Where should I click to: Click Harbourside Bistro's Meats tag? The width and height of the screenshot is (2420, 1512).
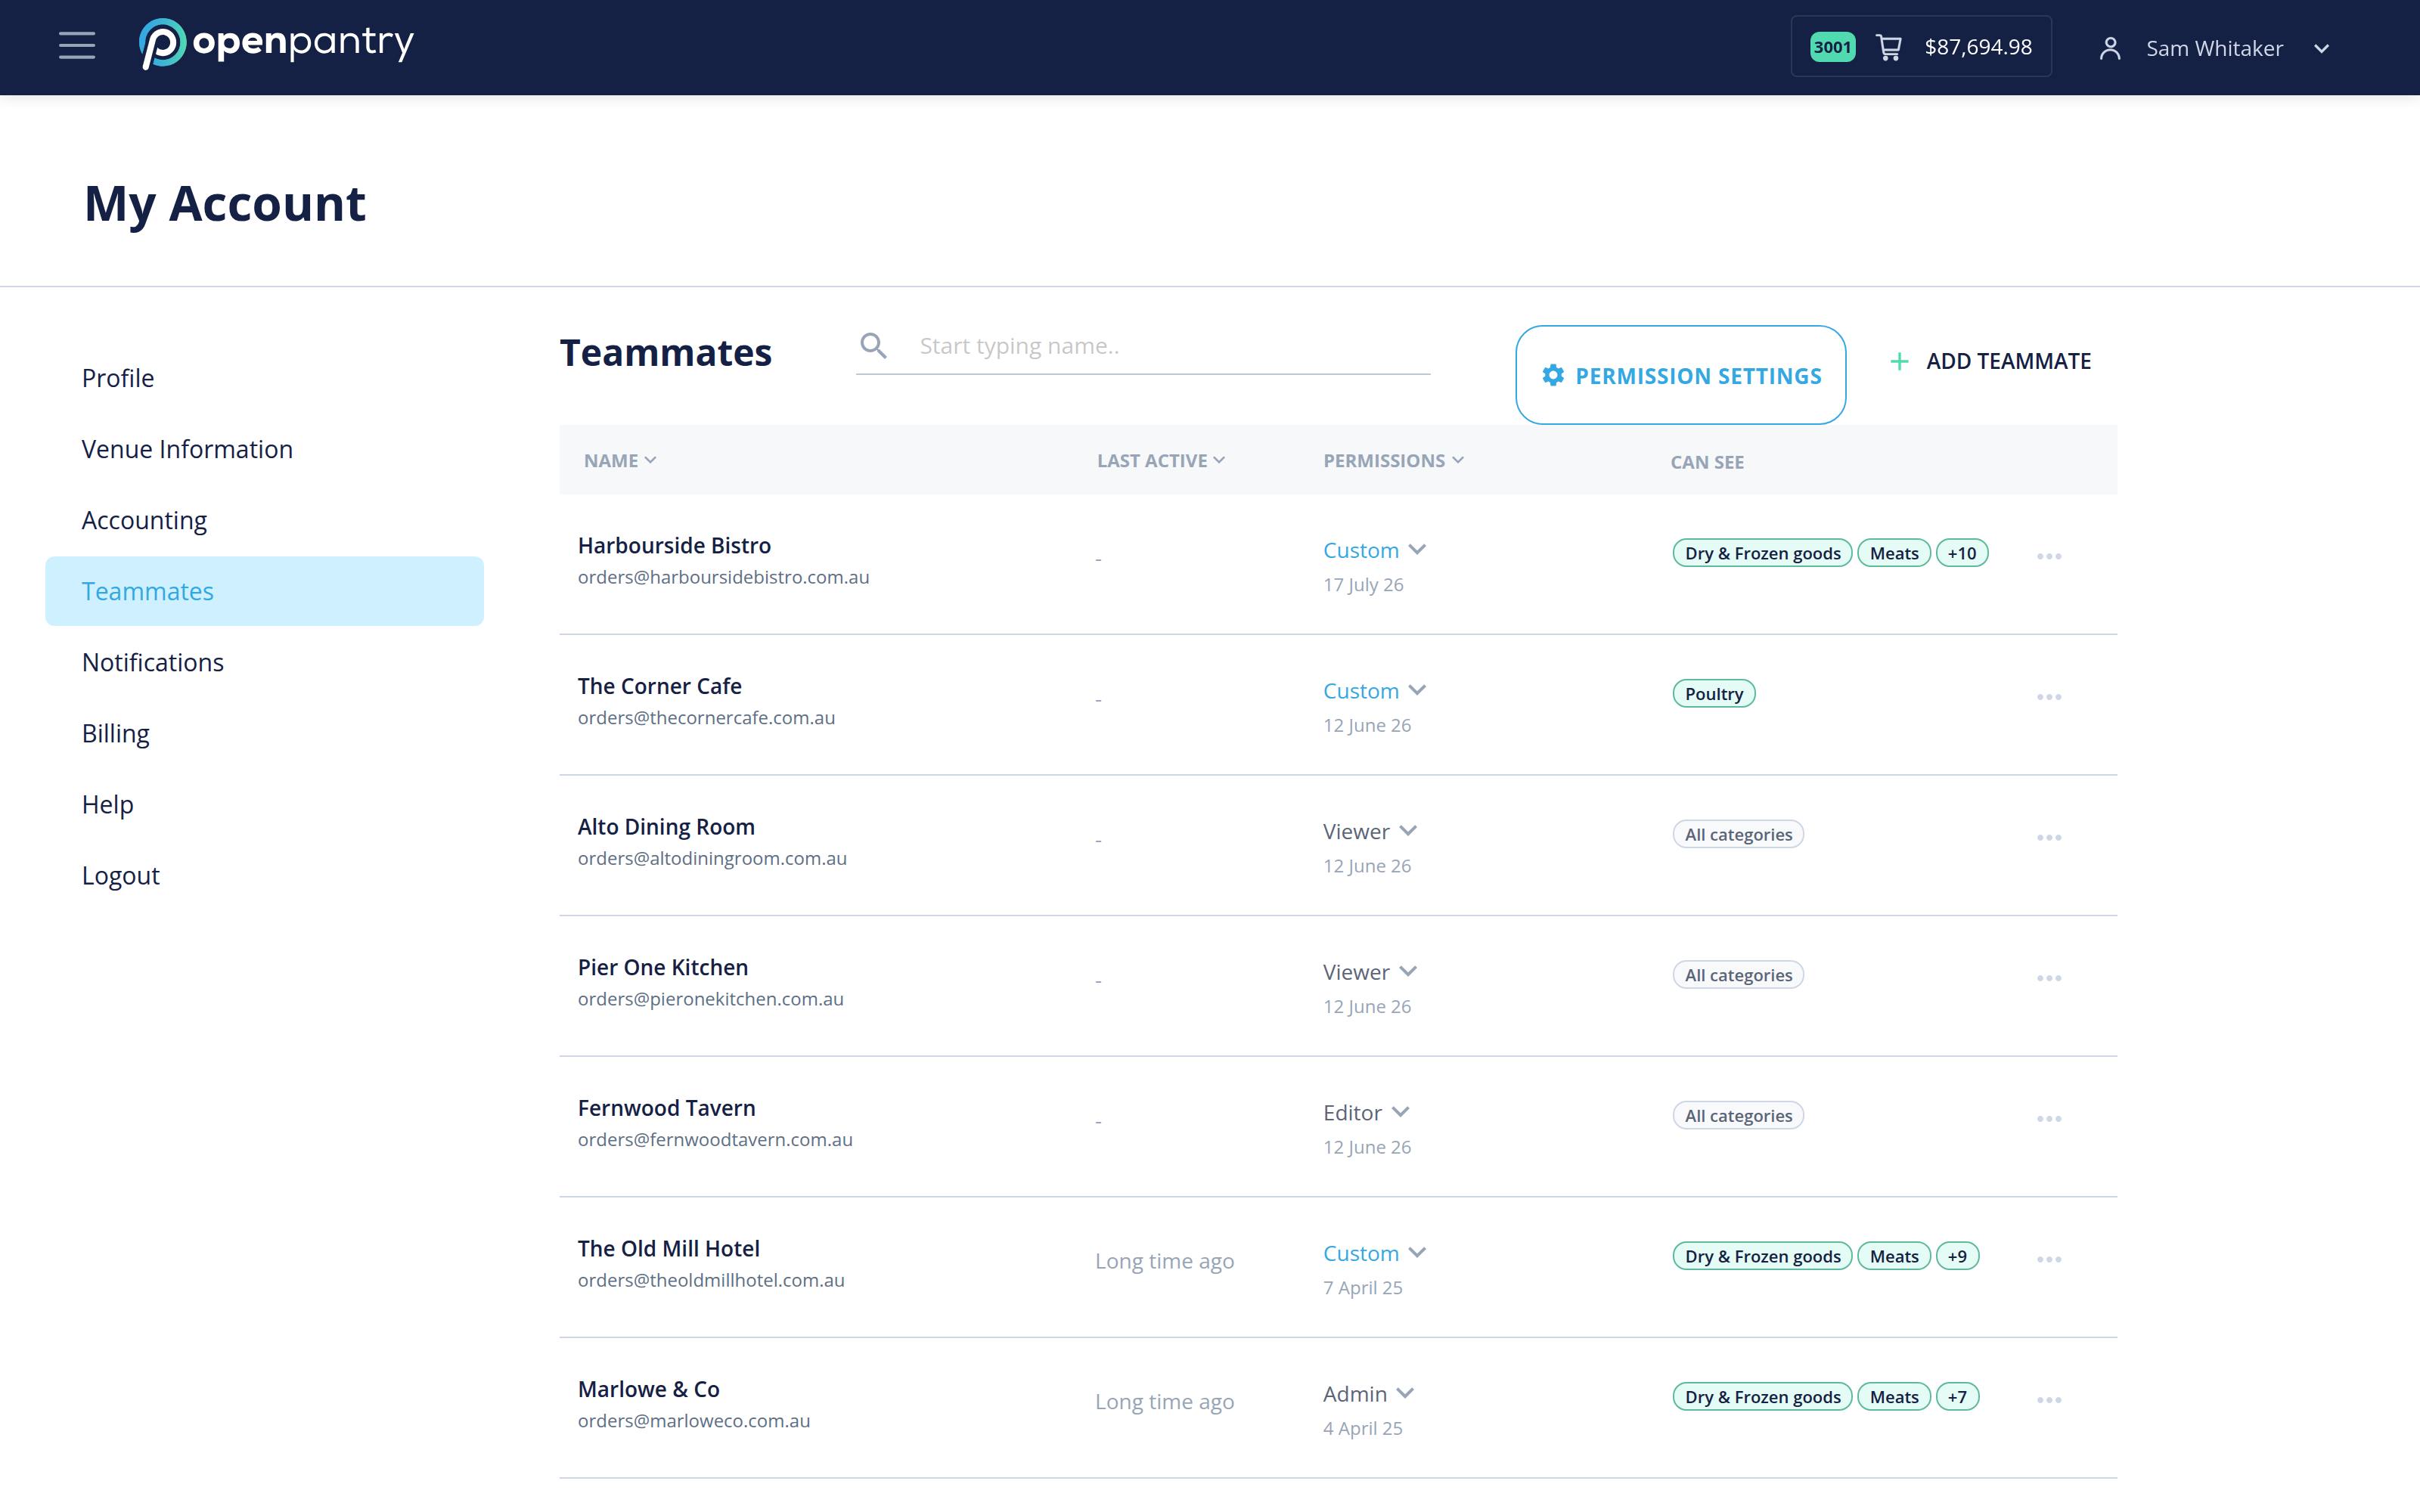[x=1894, y=553]
